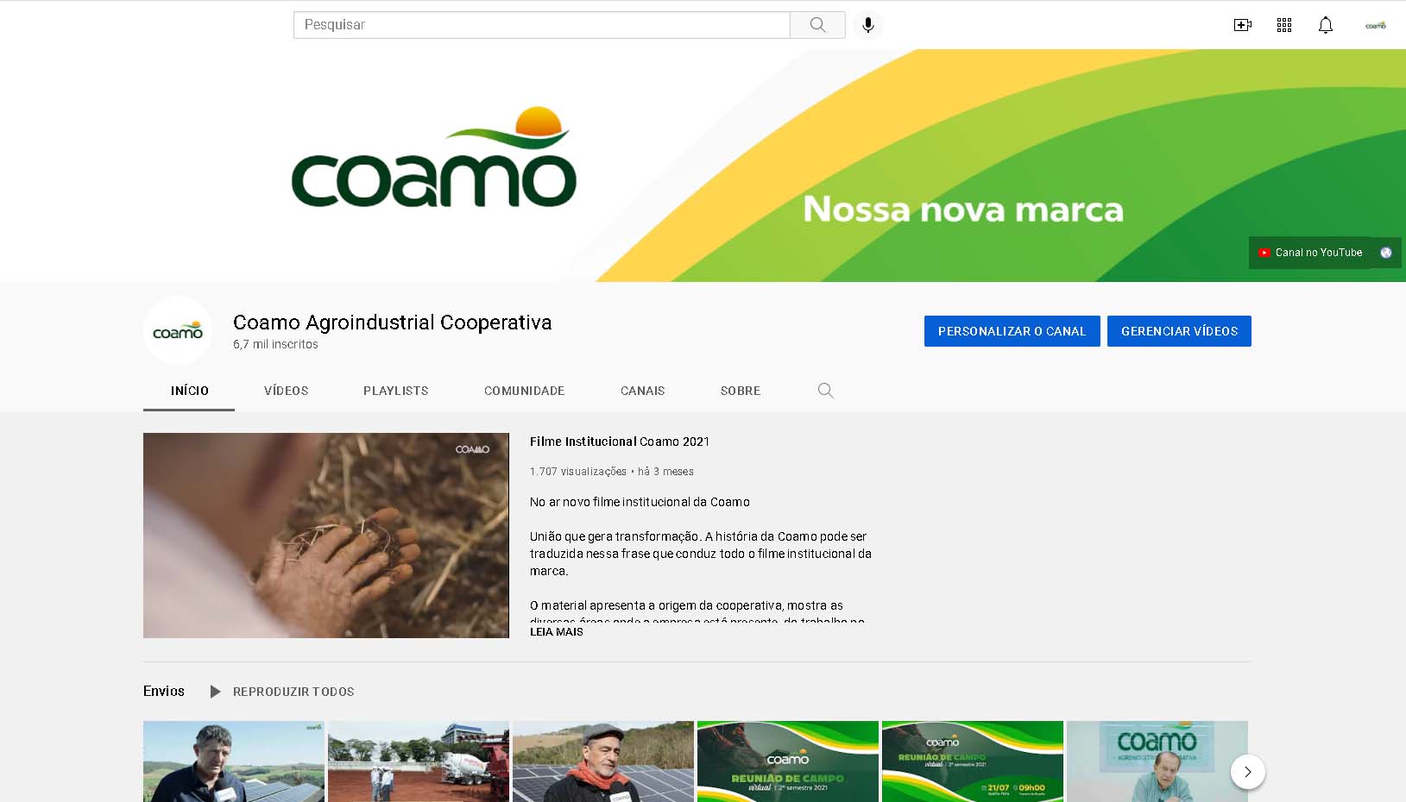Click the globe icon on banner
This screenshot has width=1406, height=802.
point(1386,253)
